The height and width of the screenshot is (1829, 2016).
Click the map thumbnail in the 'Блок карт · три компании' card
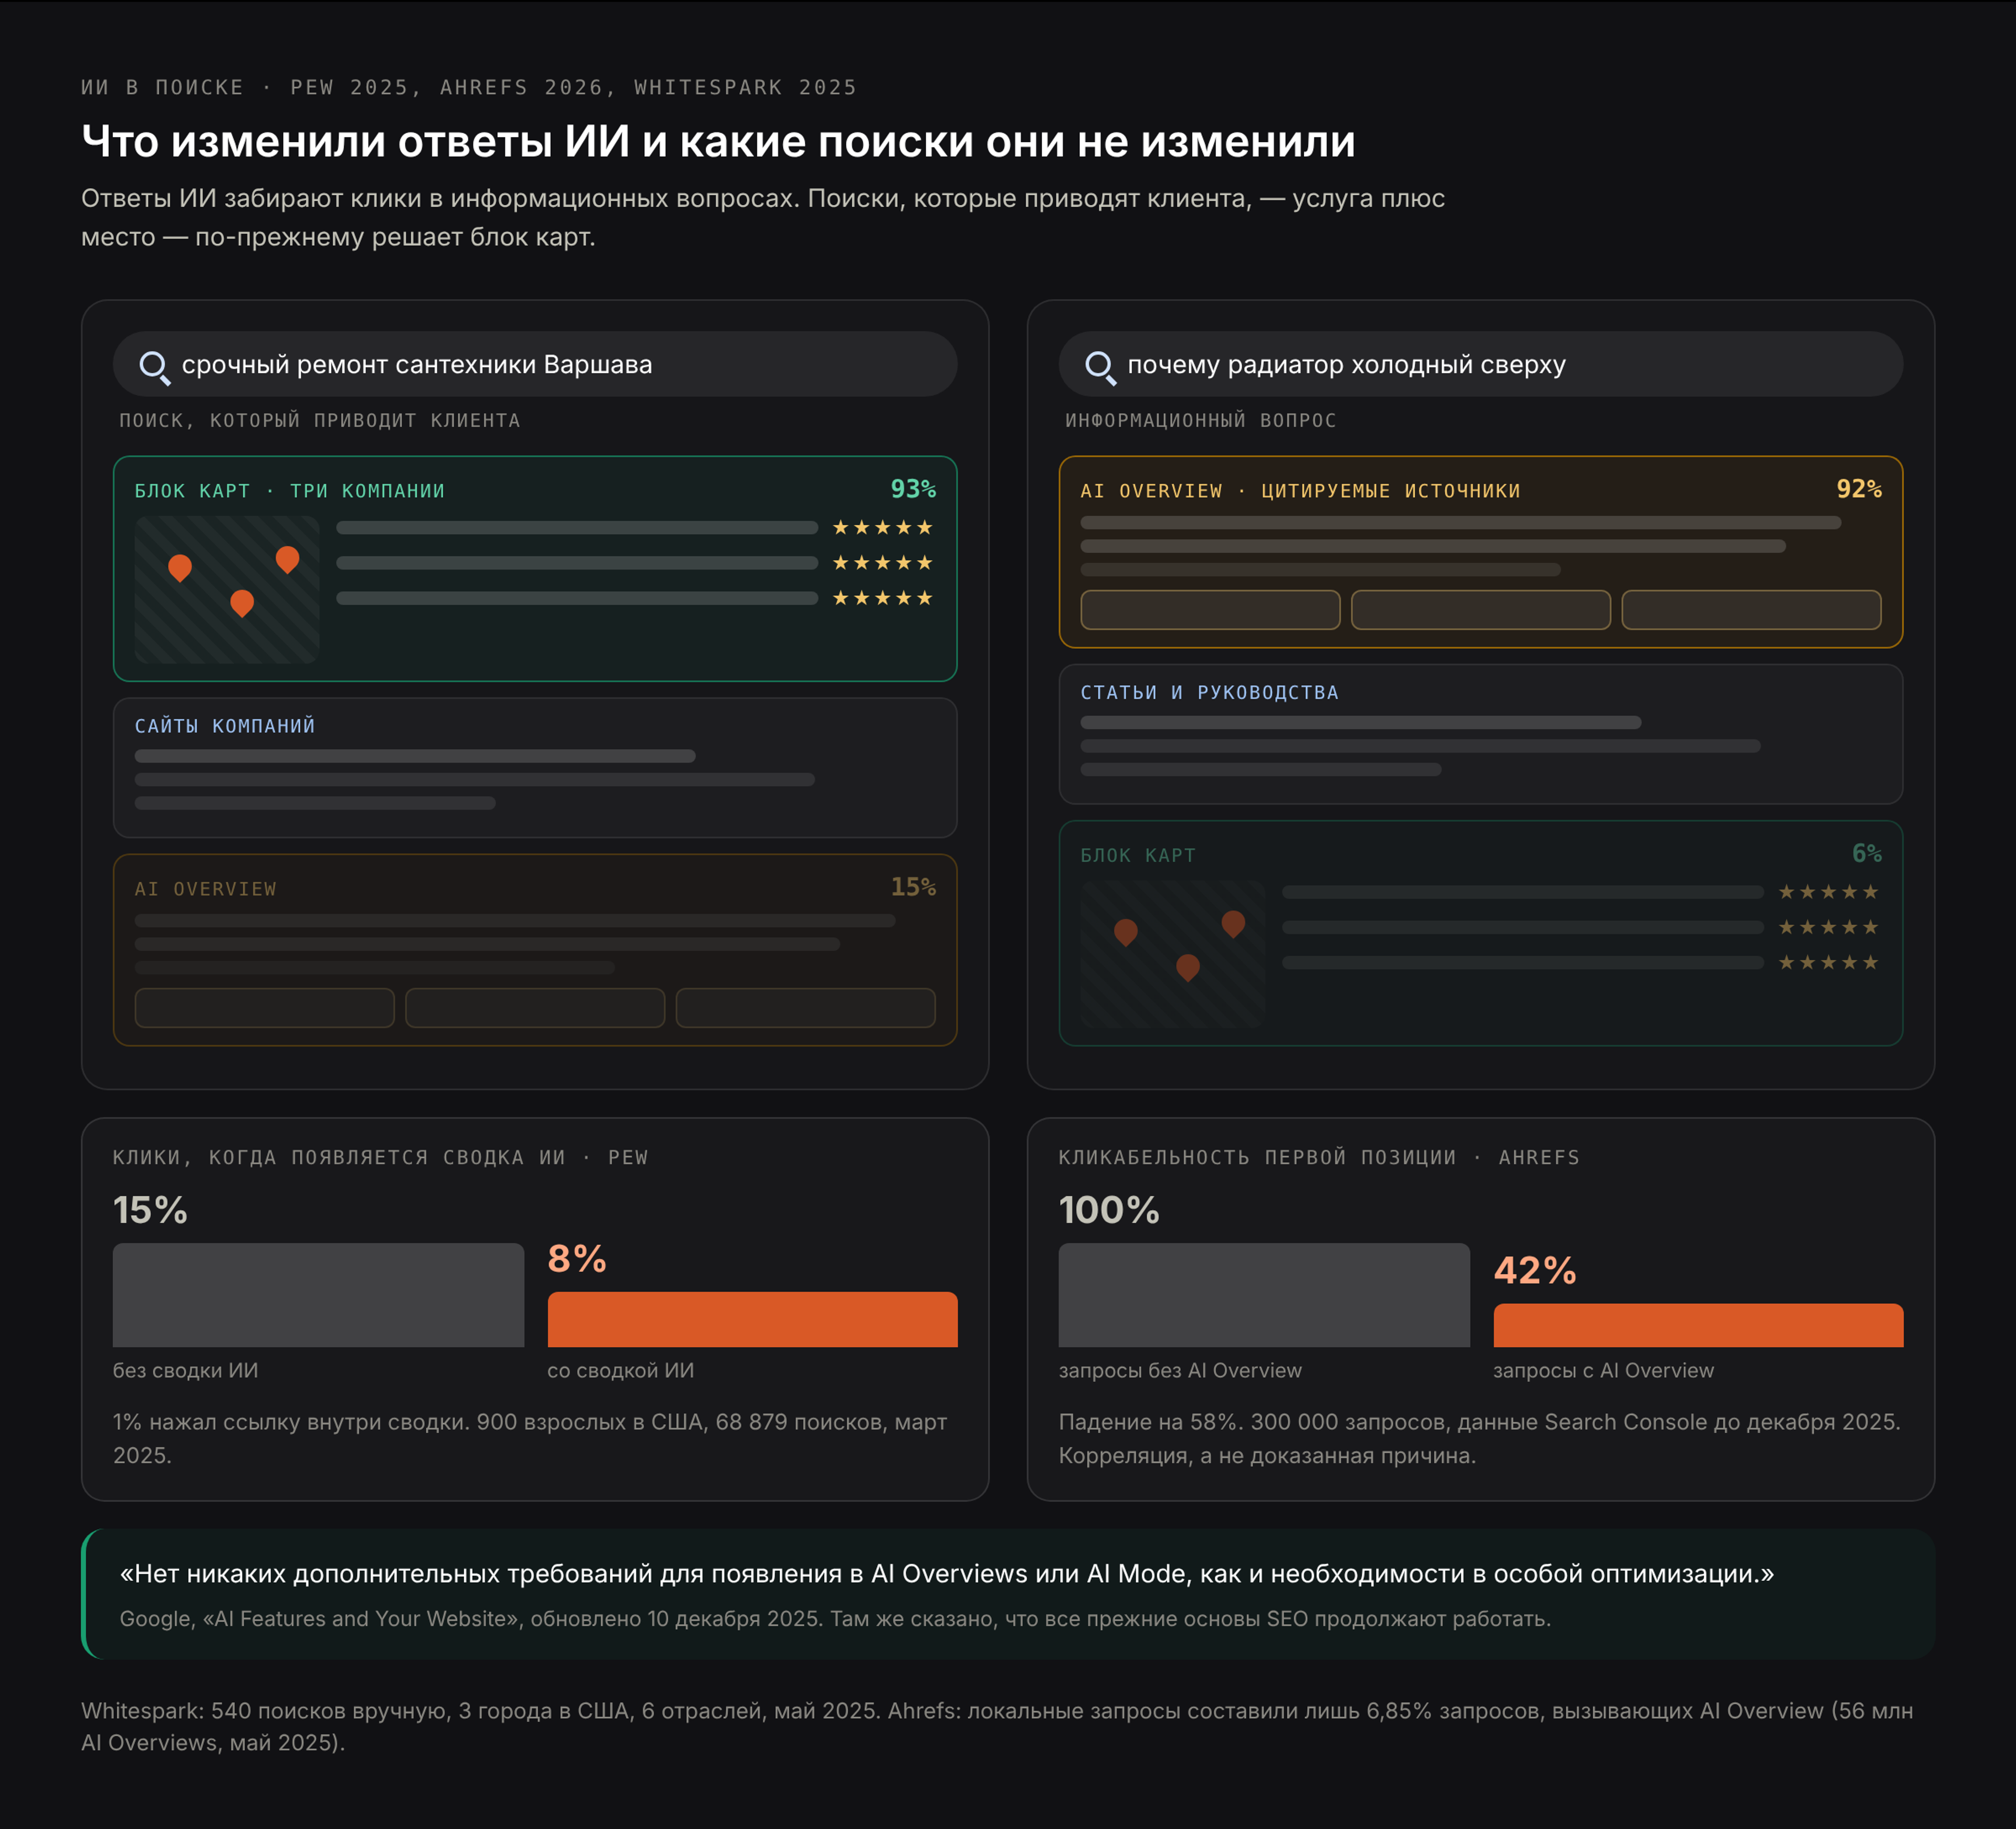(x=227, y=590)
